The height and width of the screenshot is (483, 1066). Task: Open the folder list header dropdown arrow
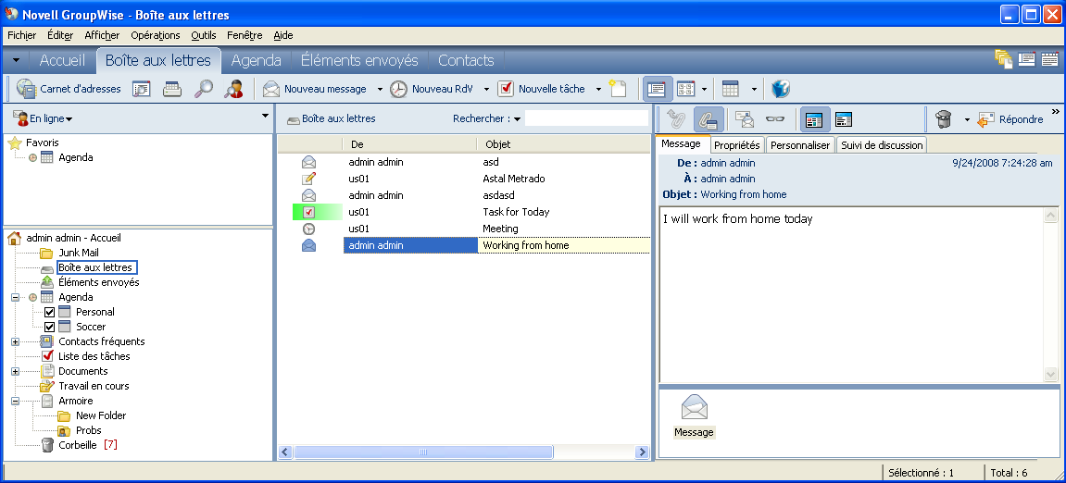coord(265,117)
